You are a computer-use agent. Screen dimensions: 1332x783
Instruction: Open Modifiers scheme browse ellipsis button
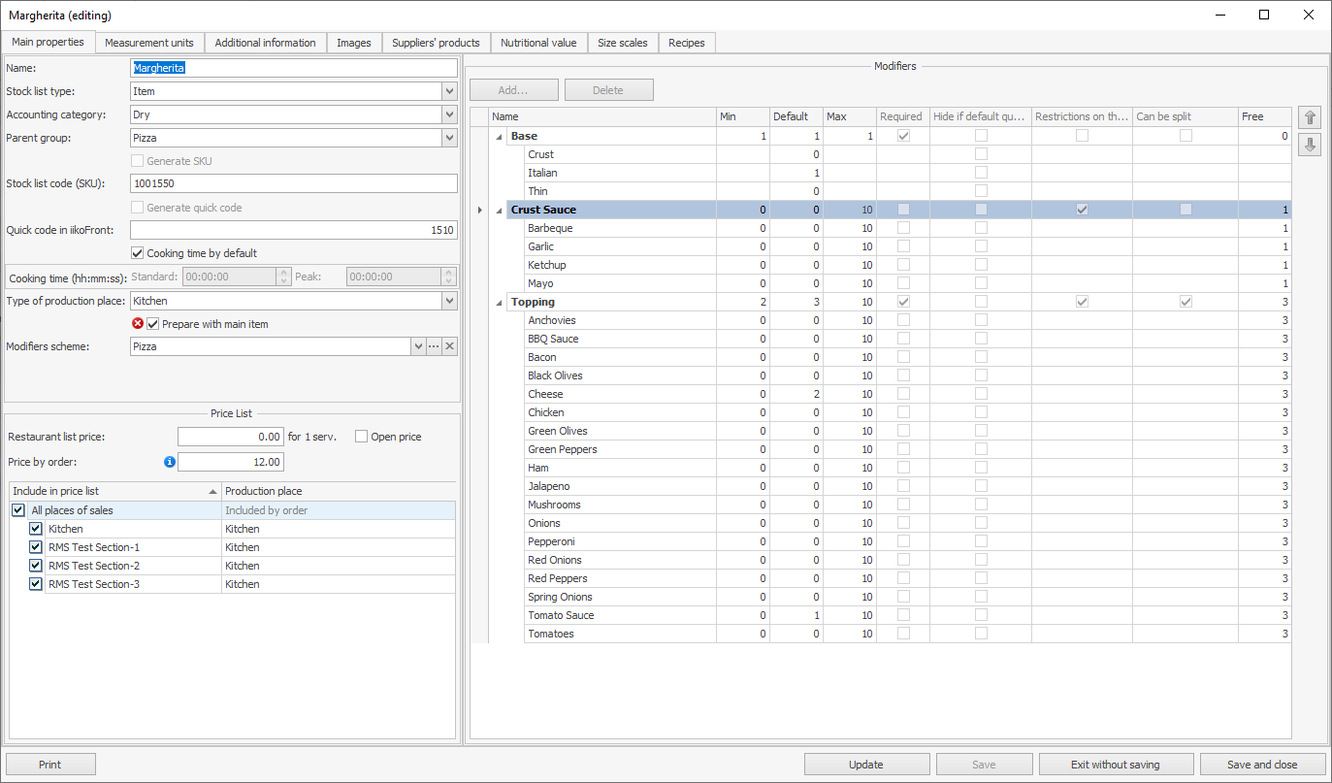[x=434, y=346]
